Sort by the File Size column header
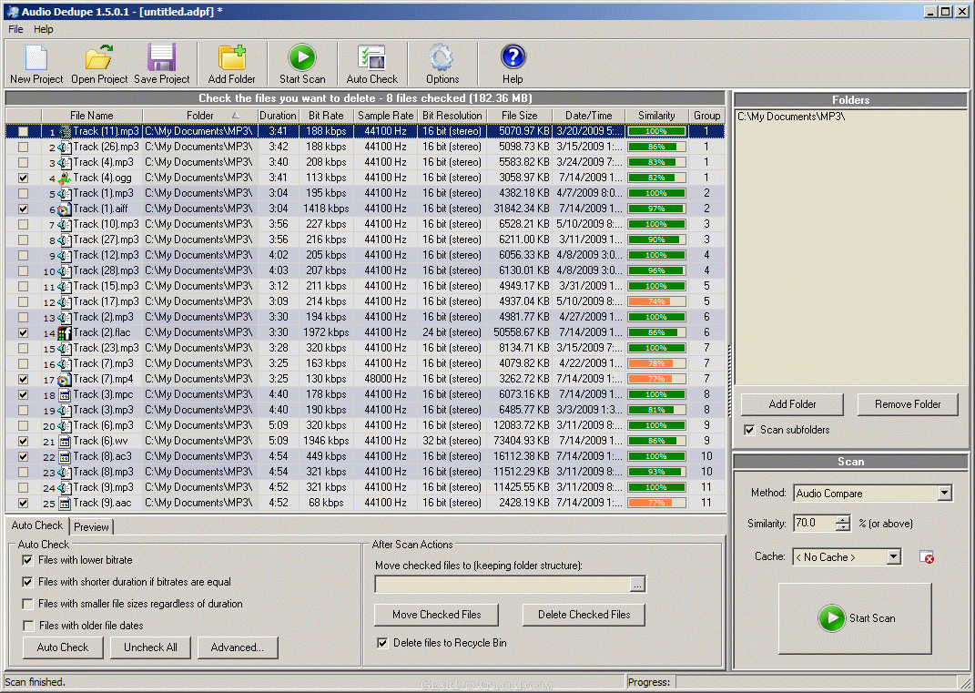This screenshot has width=975, height=693. [519, 116]
